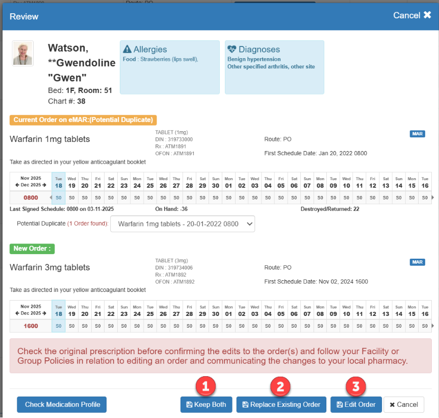Click Other specified arthritis diagnosis

271,67
